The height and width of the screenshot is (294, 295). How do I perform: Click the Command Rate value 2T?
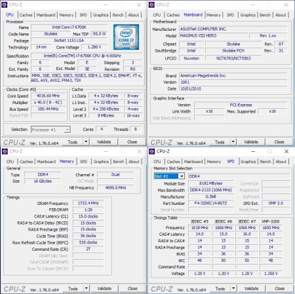pos(88,249)
